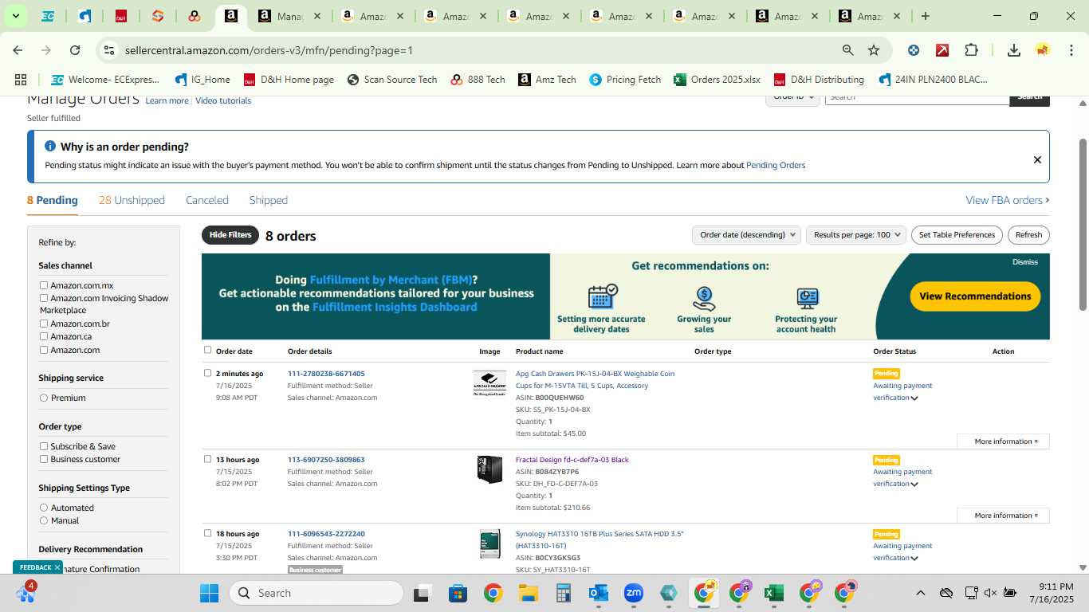Click Set Table Preferences button
The width and height of the screenshot is (1089, 612).
(957, 235)
